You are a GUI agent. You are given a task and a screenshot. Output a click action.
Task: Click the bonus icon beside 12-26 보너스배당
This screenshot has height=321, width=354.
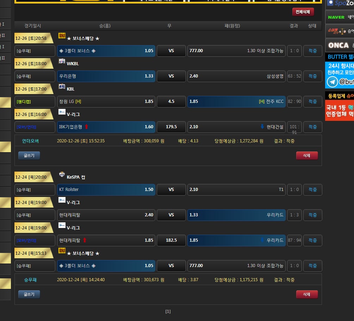tap(62, 36)
